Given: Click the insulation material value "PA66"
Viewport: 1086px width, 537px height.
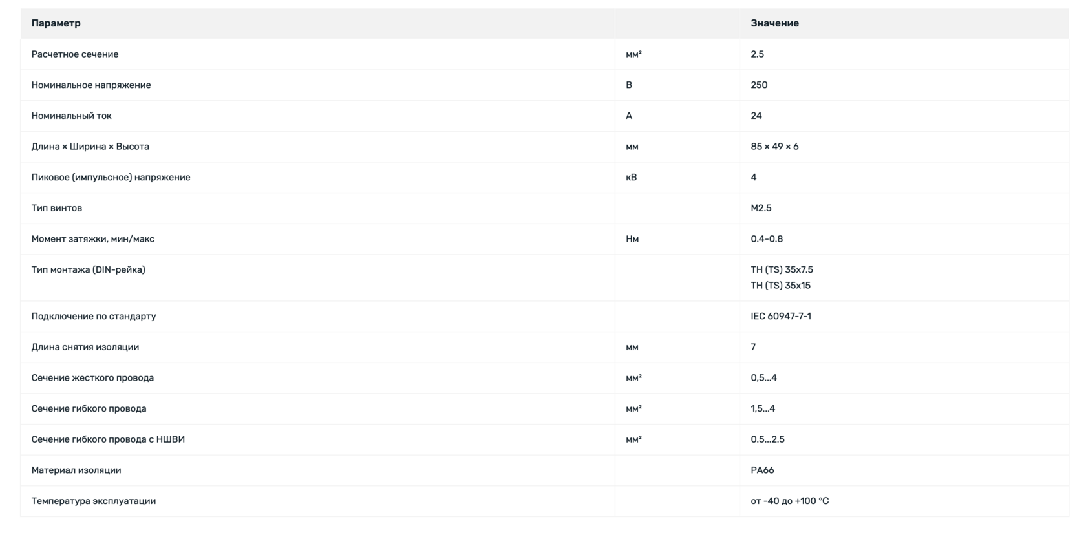Looking at the screenshot, I should click(x=762, y=470).
